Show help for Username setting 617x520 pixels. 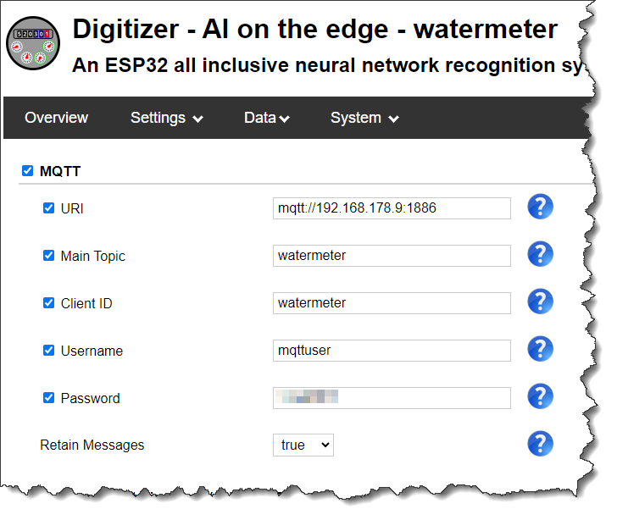540,349
